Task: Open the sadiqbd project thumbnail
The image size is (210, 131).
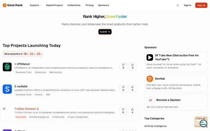Action: click(x=7, y=89)
